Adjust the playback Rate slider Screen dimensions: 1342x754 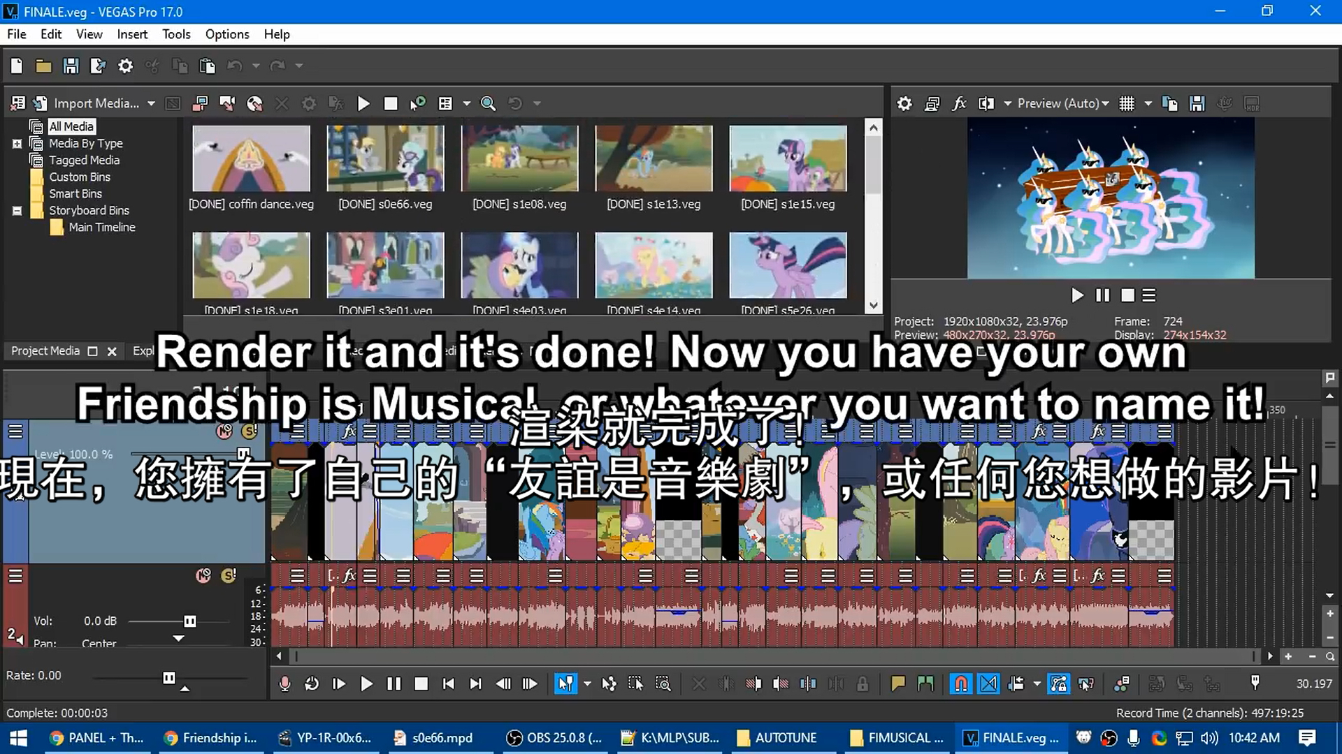pos(169,678)
